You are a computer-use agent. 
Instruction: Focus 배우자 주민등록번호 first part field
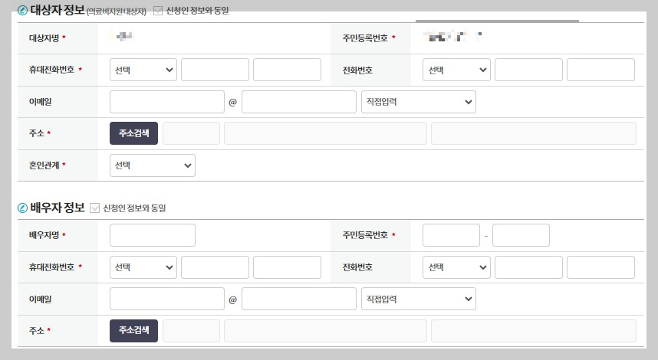point(451,235)
